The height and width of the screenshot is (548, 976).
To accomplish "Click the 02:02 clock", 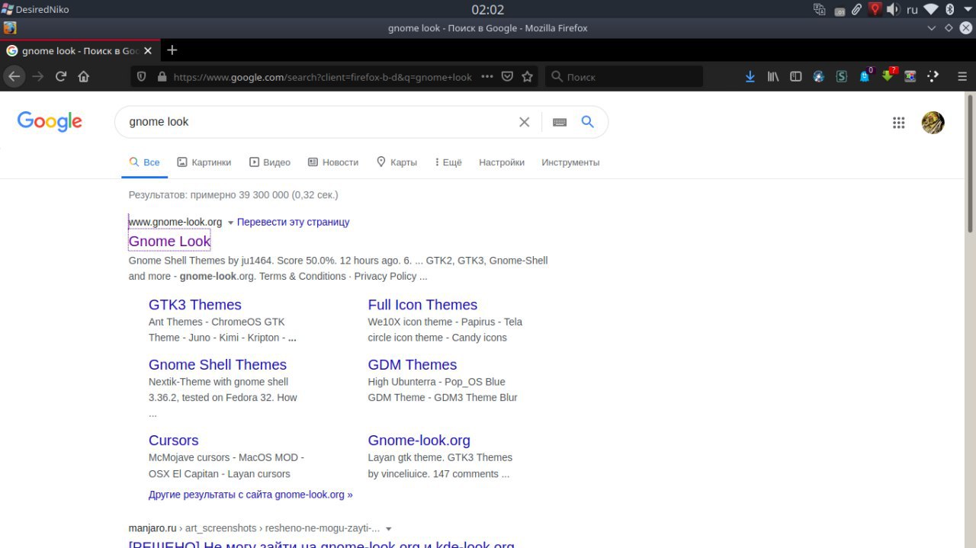I will [488, 10].
